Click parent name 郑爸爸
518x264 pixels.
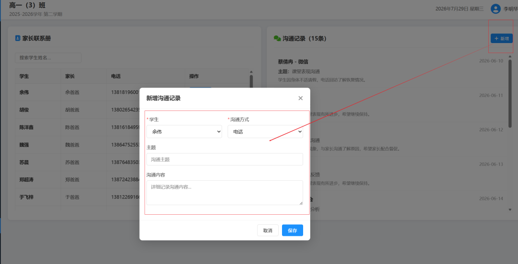coord(72,180)
